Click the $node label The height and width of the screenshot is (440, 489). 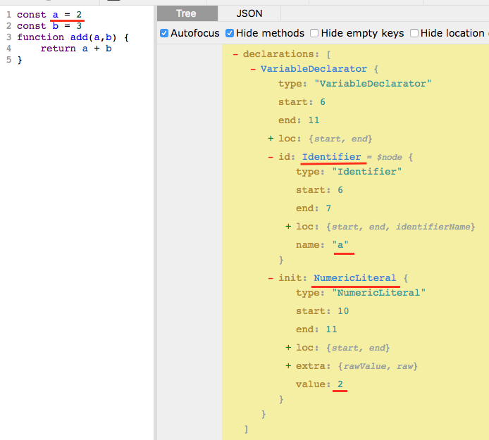click(x=389, y=158)
